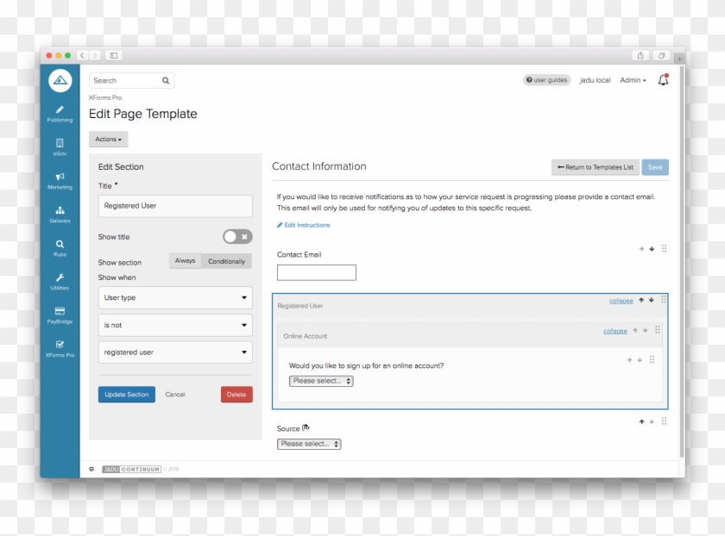The width and height of the screenshot is (725, 536).
Task: Select Conditionally for Show section
Action: [226, 261]
